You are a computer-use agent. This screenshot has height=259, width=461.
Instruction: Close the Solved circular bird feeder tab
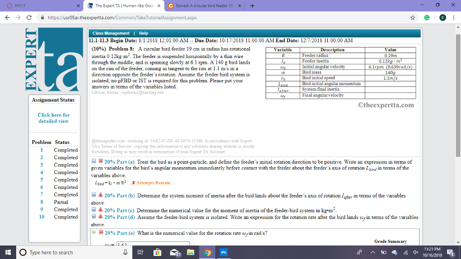240,5
